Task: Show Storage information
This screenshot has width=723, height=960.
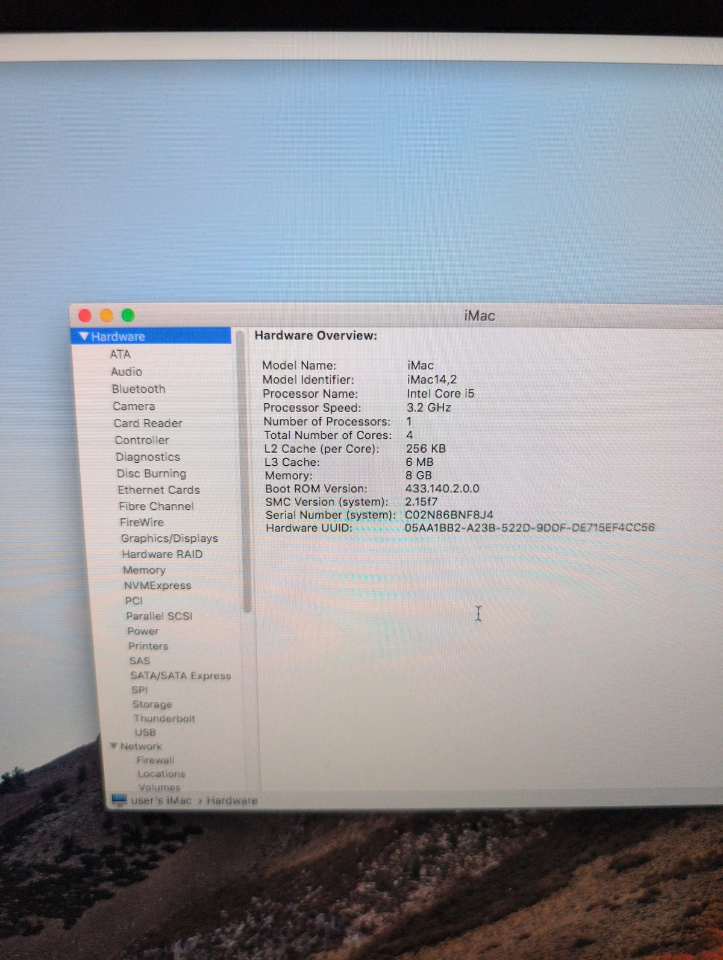Action: [x=152, y=704]
